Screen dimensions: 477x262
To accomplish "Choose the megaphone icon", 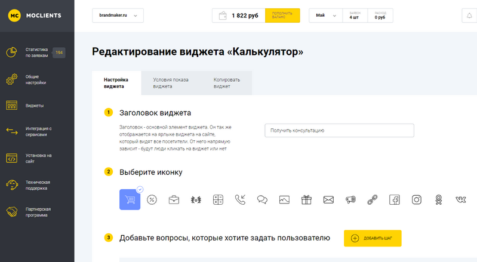I will click(350, 200).
